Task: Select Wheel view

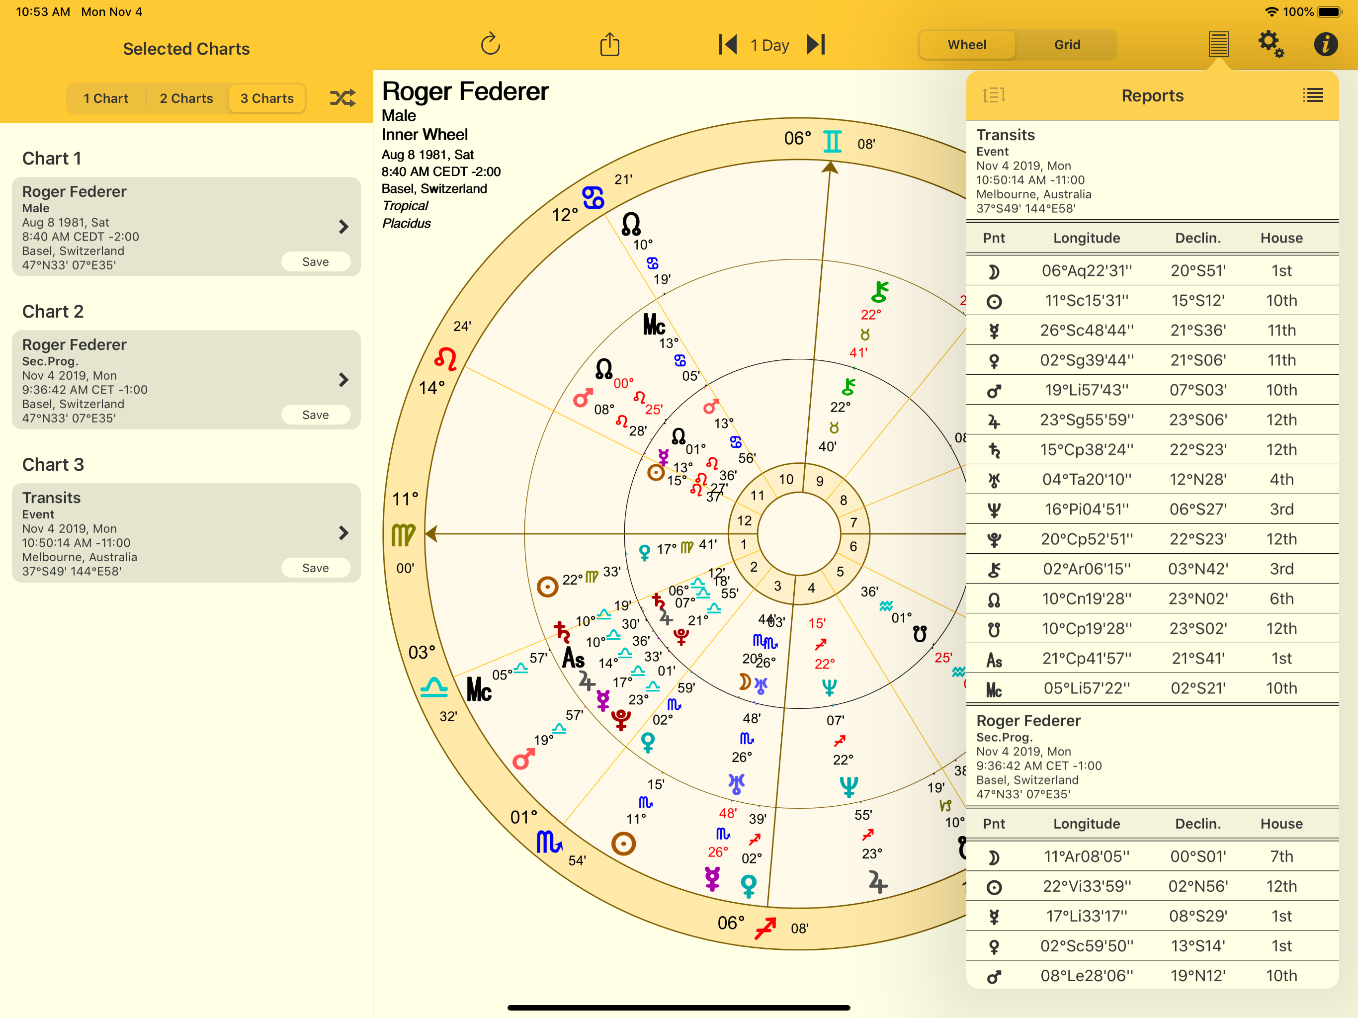Action: [966, 45]
